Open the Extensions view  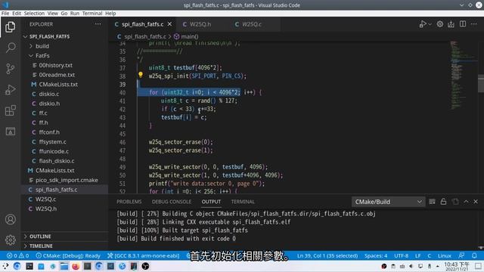[10, 110]
